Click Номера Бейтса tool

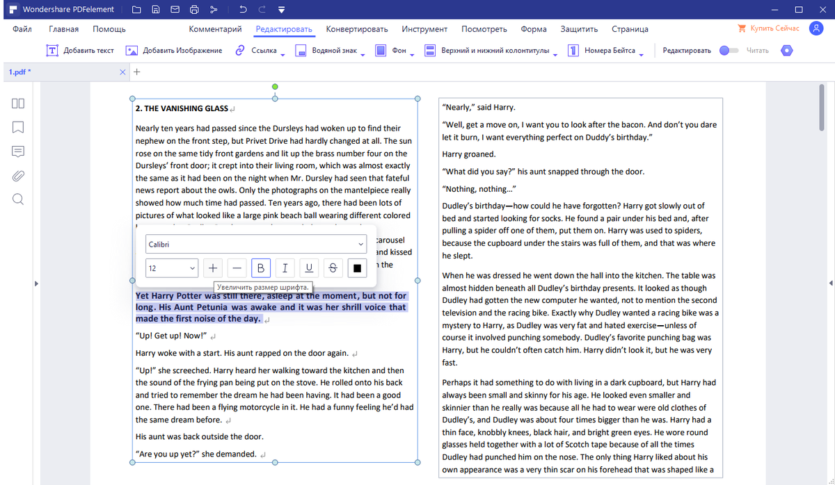pyautogui.click(x=602, y=51)
